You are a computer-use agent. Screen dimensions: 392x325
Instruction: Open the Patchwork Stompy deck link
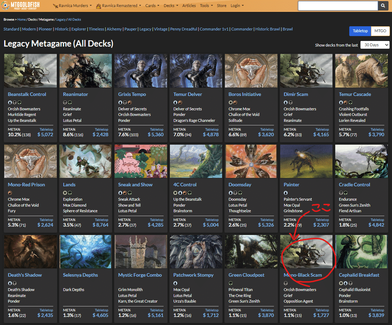193,275
